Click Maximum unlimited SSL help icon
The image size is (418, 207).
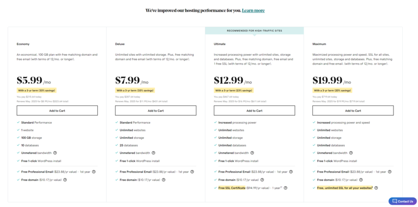376,188
